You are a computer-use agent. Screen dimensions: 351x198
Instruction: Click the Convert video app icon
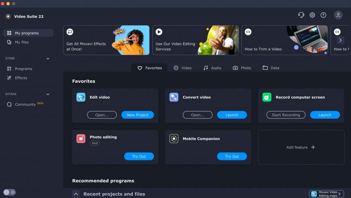174,97
